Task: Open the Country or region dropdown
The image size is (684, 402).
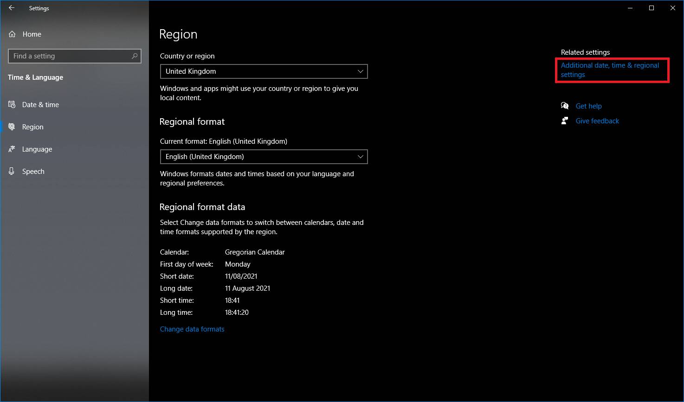Action: pos(264,71)
